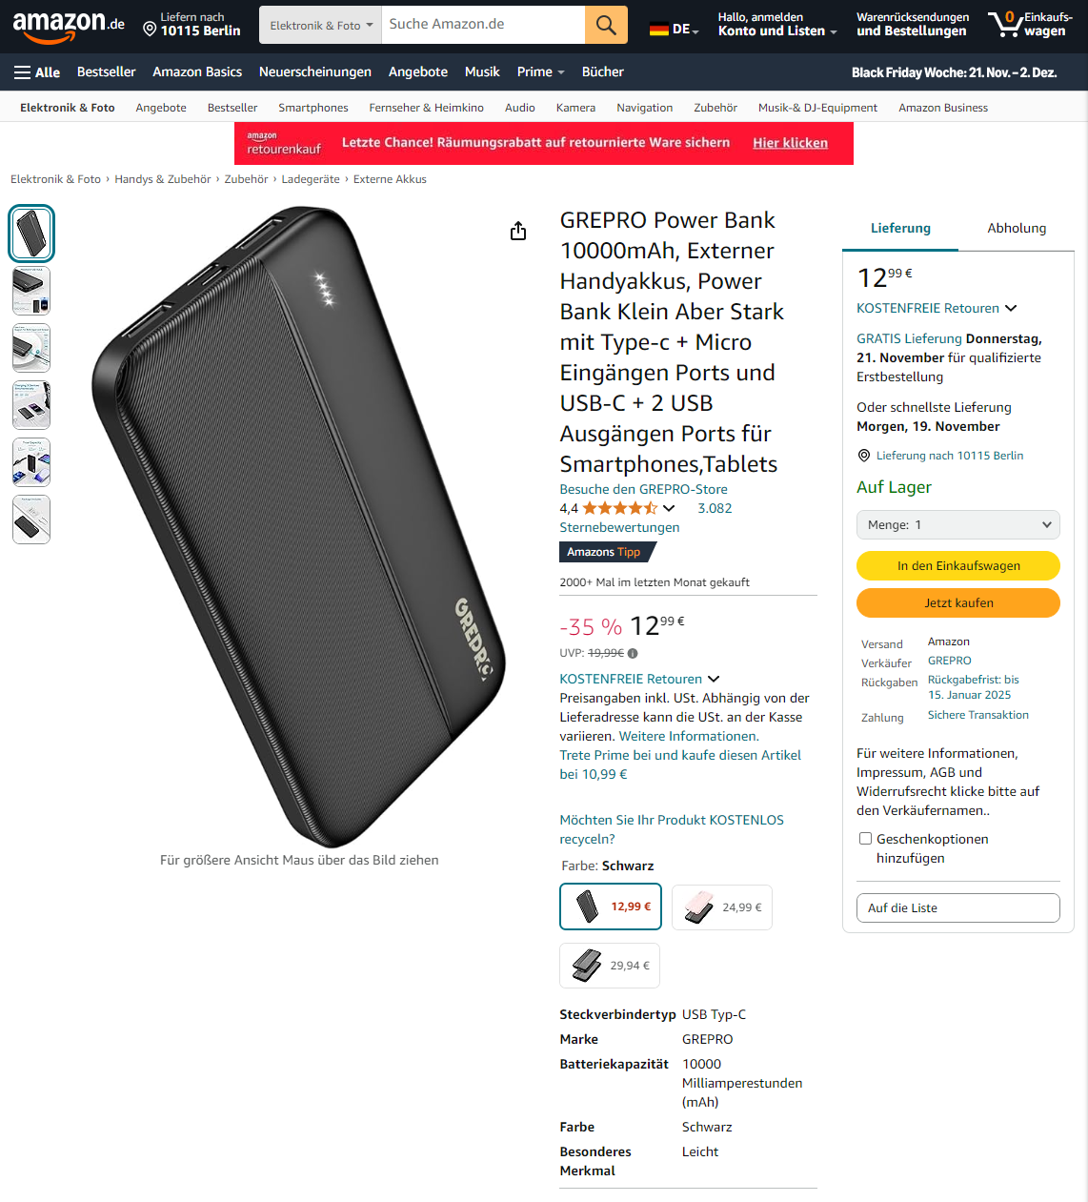Switch to the Abholung tab
Viewport: 1088px width, 1202px height.
tap(1017, 229)
